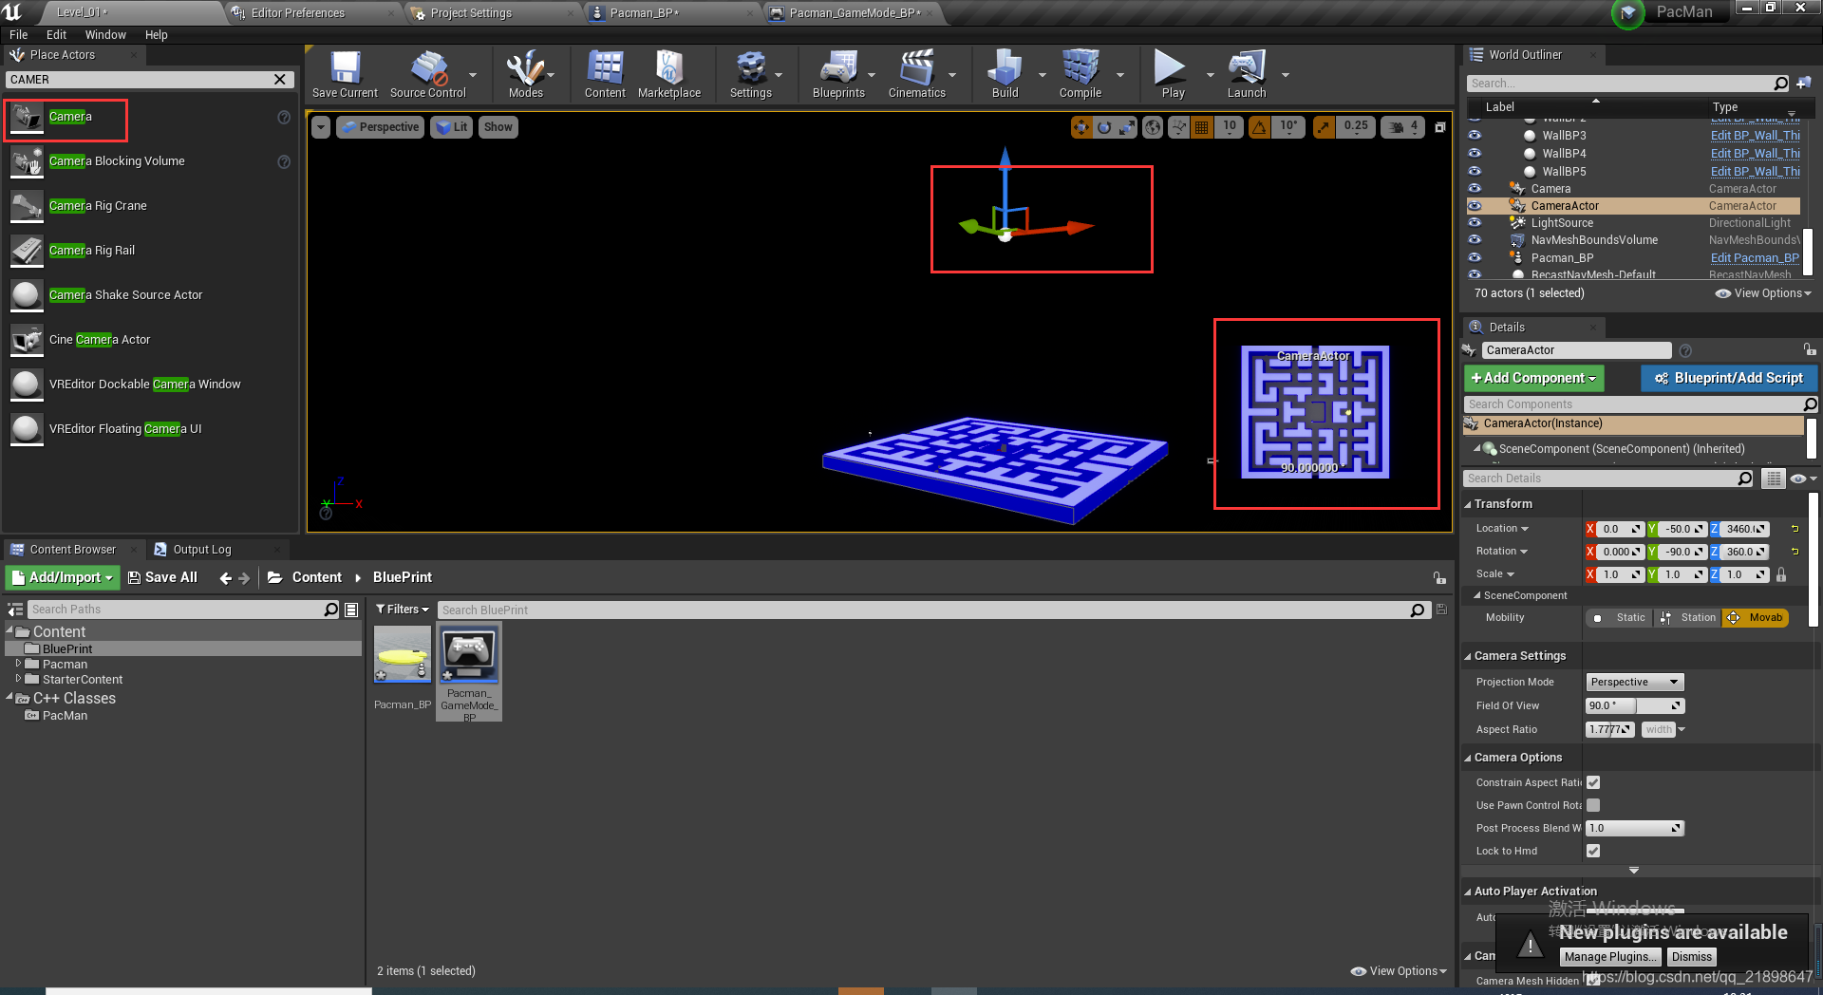Toggle grid snapping in viewport
1823x995 pixels.
pyautogui.click(x=1202, y=127)
